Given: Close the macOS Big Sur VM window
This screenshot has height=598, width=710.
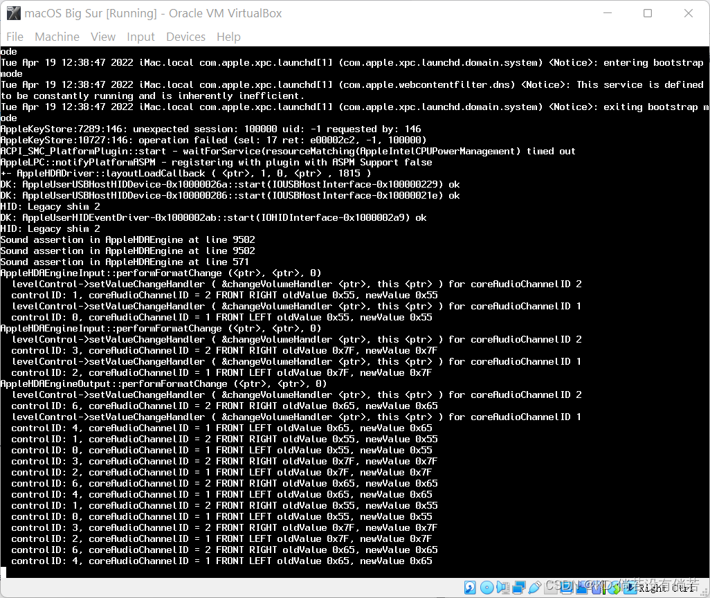Looking at the screenshot, I should 689,13.
